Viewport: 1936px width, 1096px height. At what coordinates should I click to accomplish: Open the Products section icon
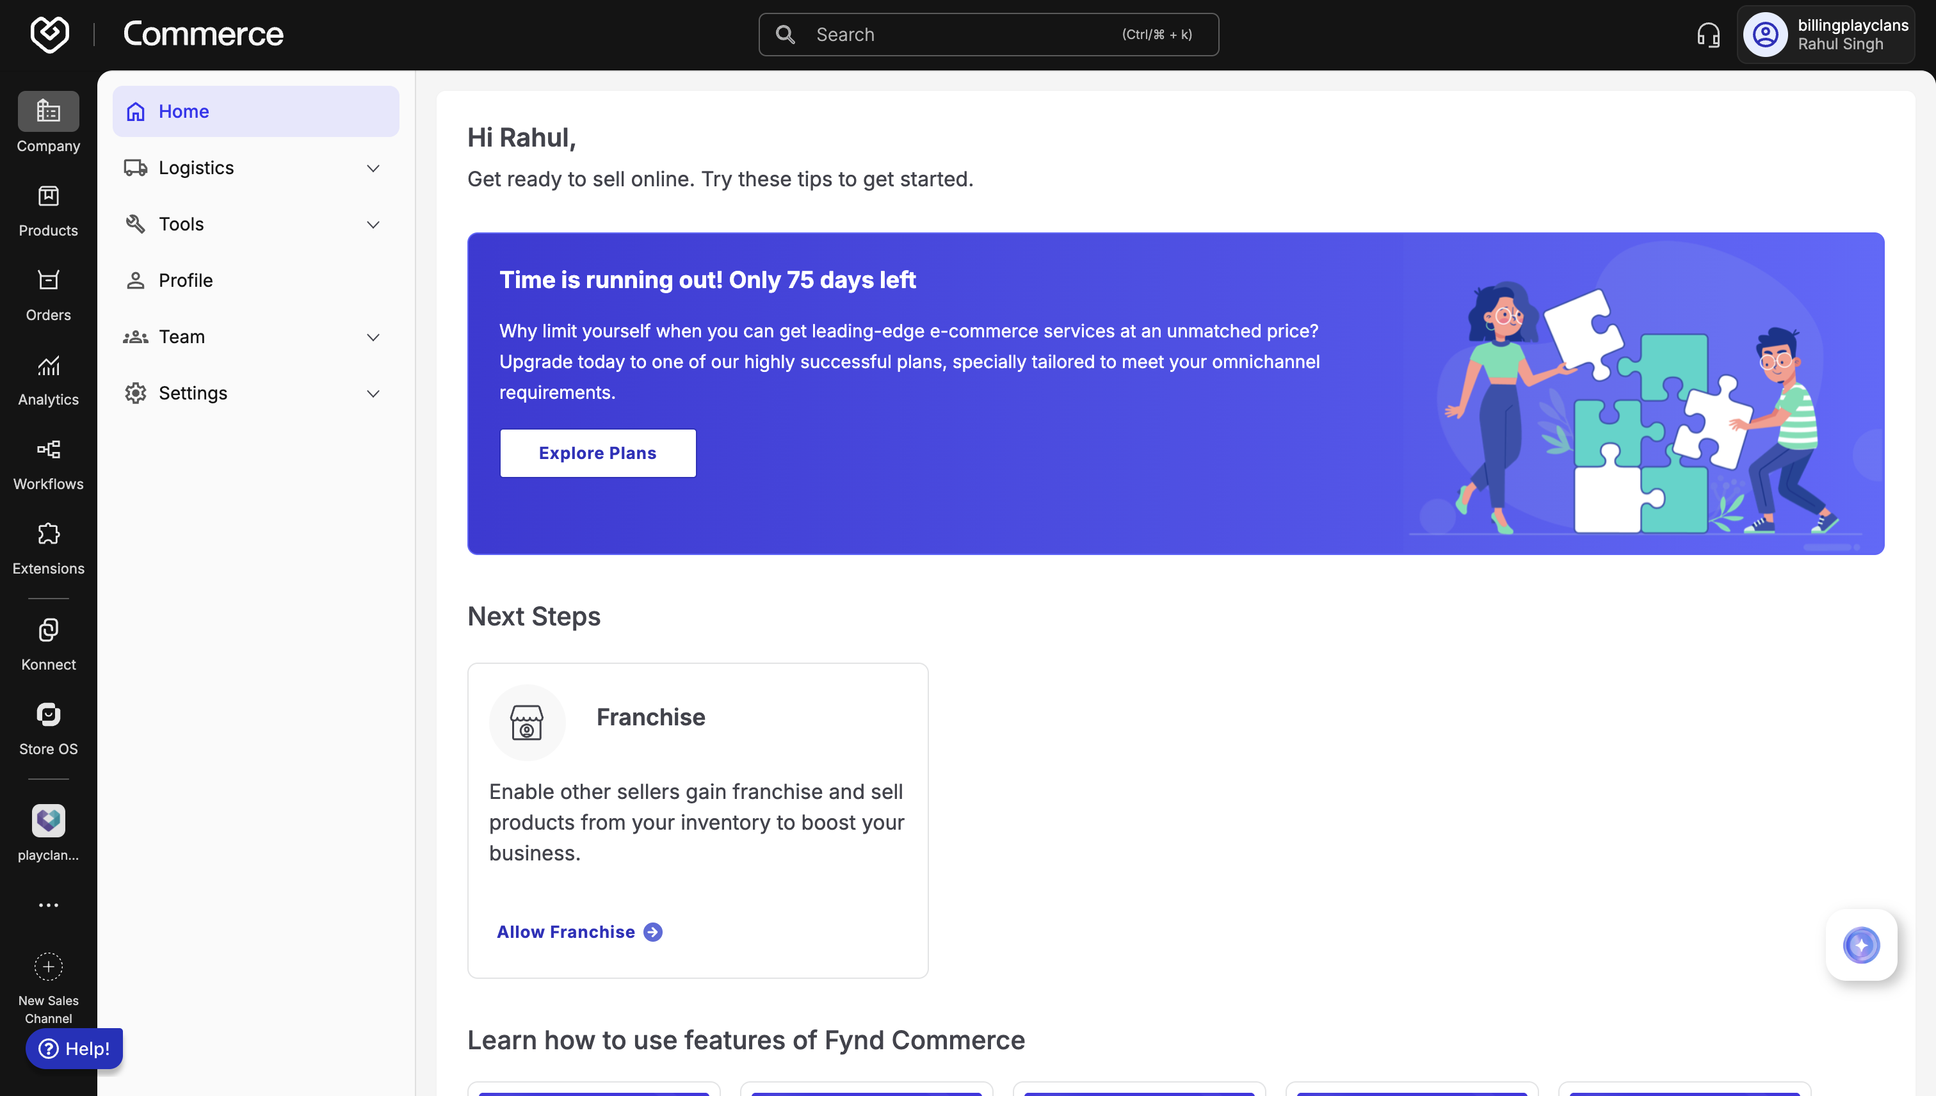pyautogui.click(x=48, y=197)
